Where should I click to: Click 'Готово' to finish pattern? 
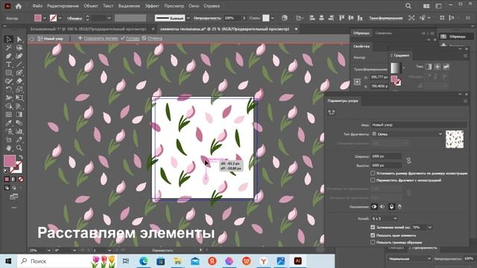click(133, 38)
